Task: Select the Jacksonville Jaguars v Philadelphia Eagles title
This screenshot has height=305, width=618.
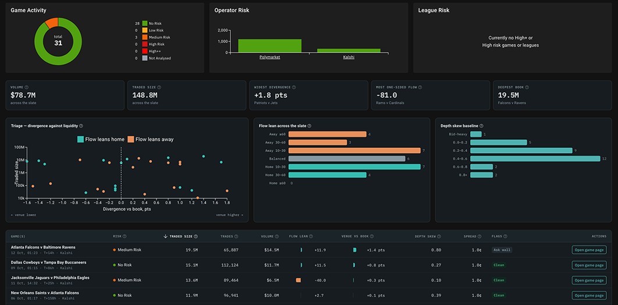Action: click(x=50, y=278)
